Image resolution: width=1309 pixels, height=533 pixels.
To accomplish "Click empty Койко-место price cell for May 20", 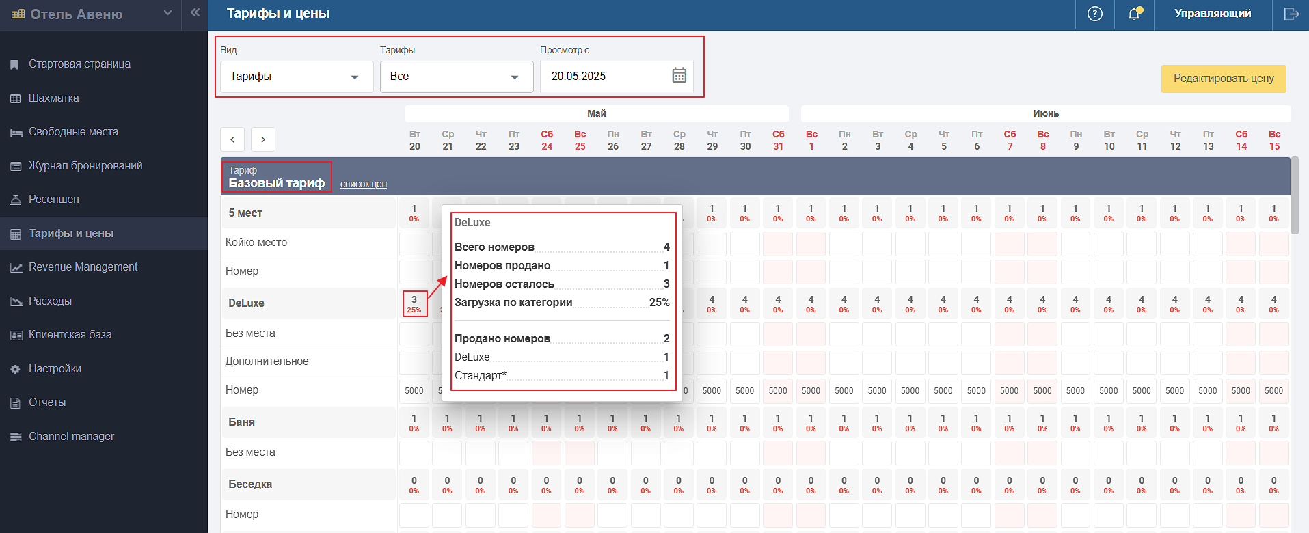I will click(414, 244).
